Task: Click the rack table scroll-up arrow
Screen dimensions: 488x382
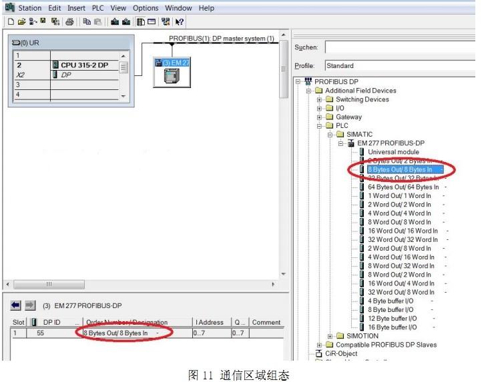Action: (x=124, y=56)
